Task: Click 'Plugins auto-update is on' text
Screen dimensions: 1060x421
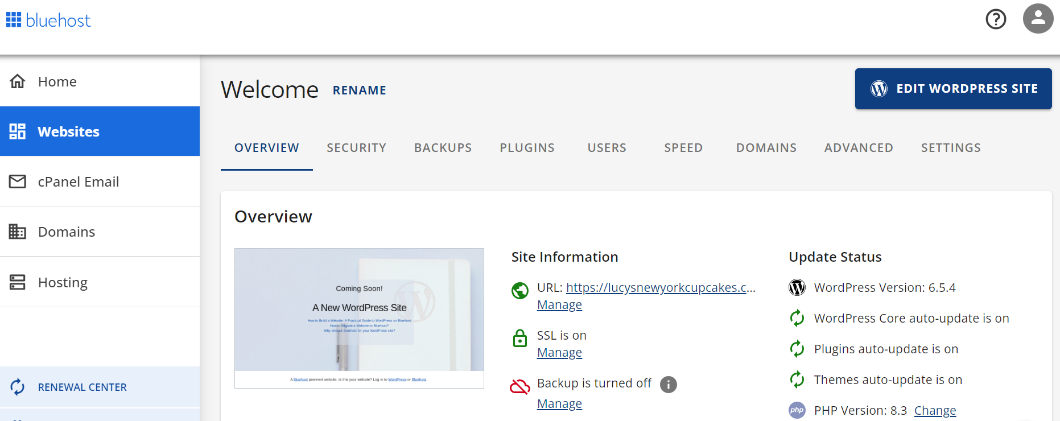Action: pos(886,349)
